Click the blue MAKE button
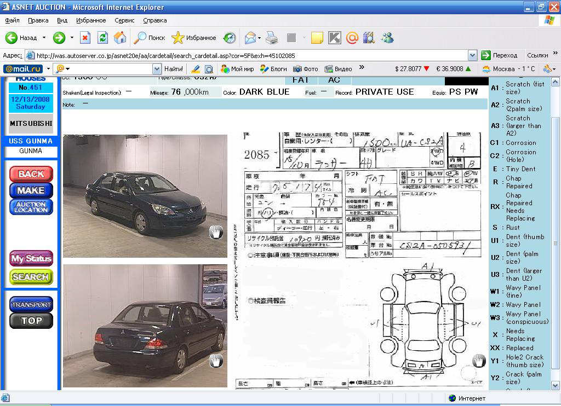 tap(31, 190)
